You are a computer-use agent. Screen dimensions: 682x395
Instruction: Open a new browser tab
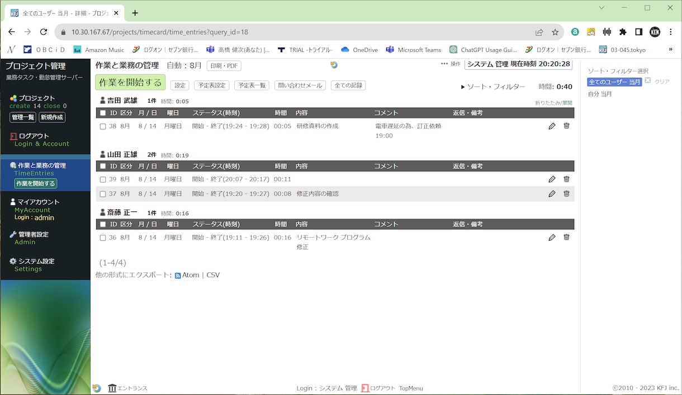[135, 13]
